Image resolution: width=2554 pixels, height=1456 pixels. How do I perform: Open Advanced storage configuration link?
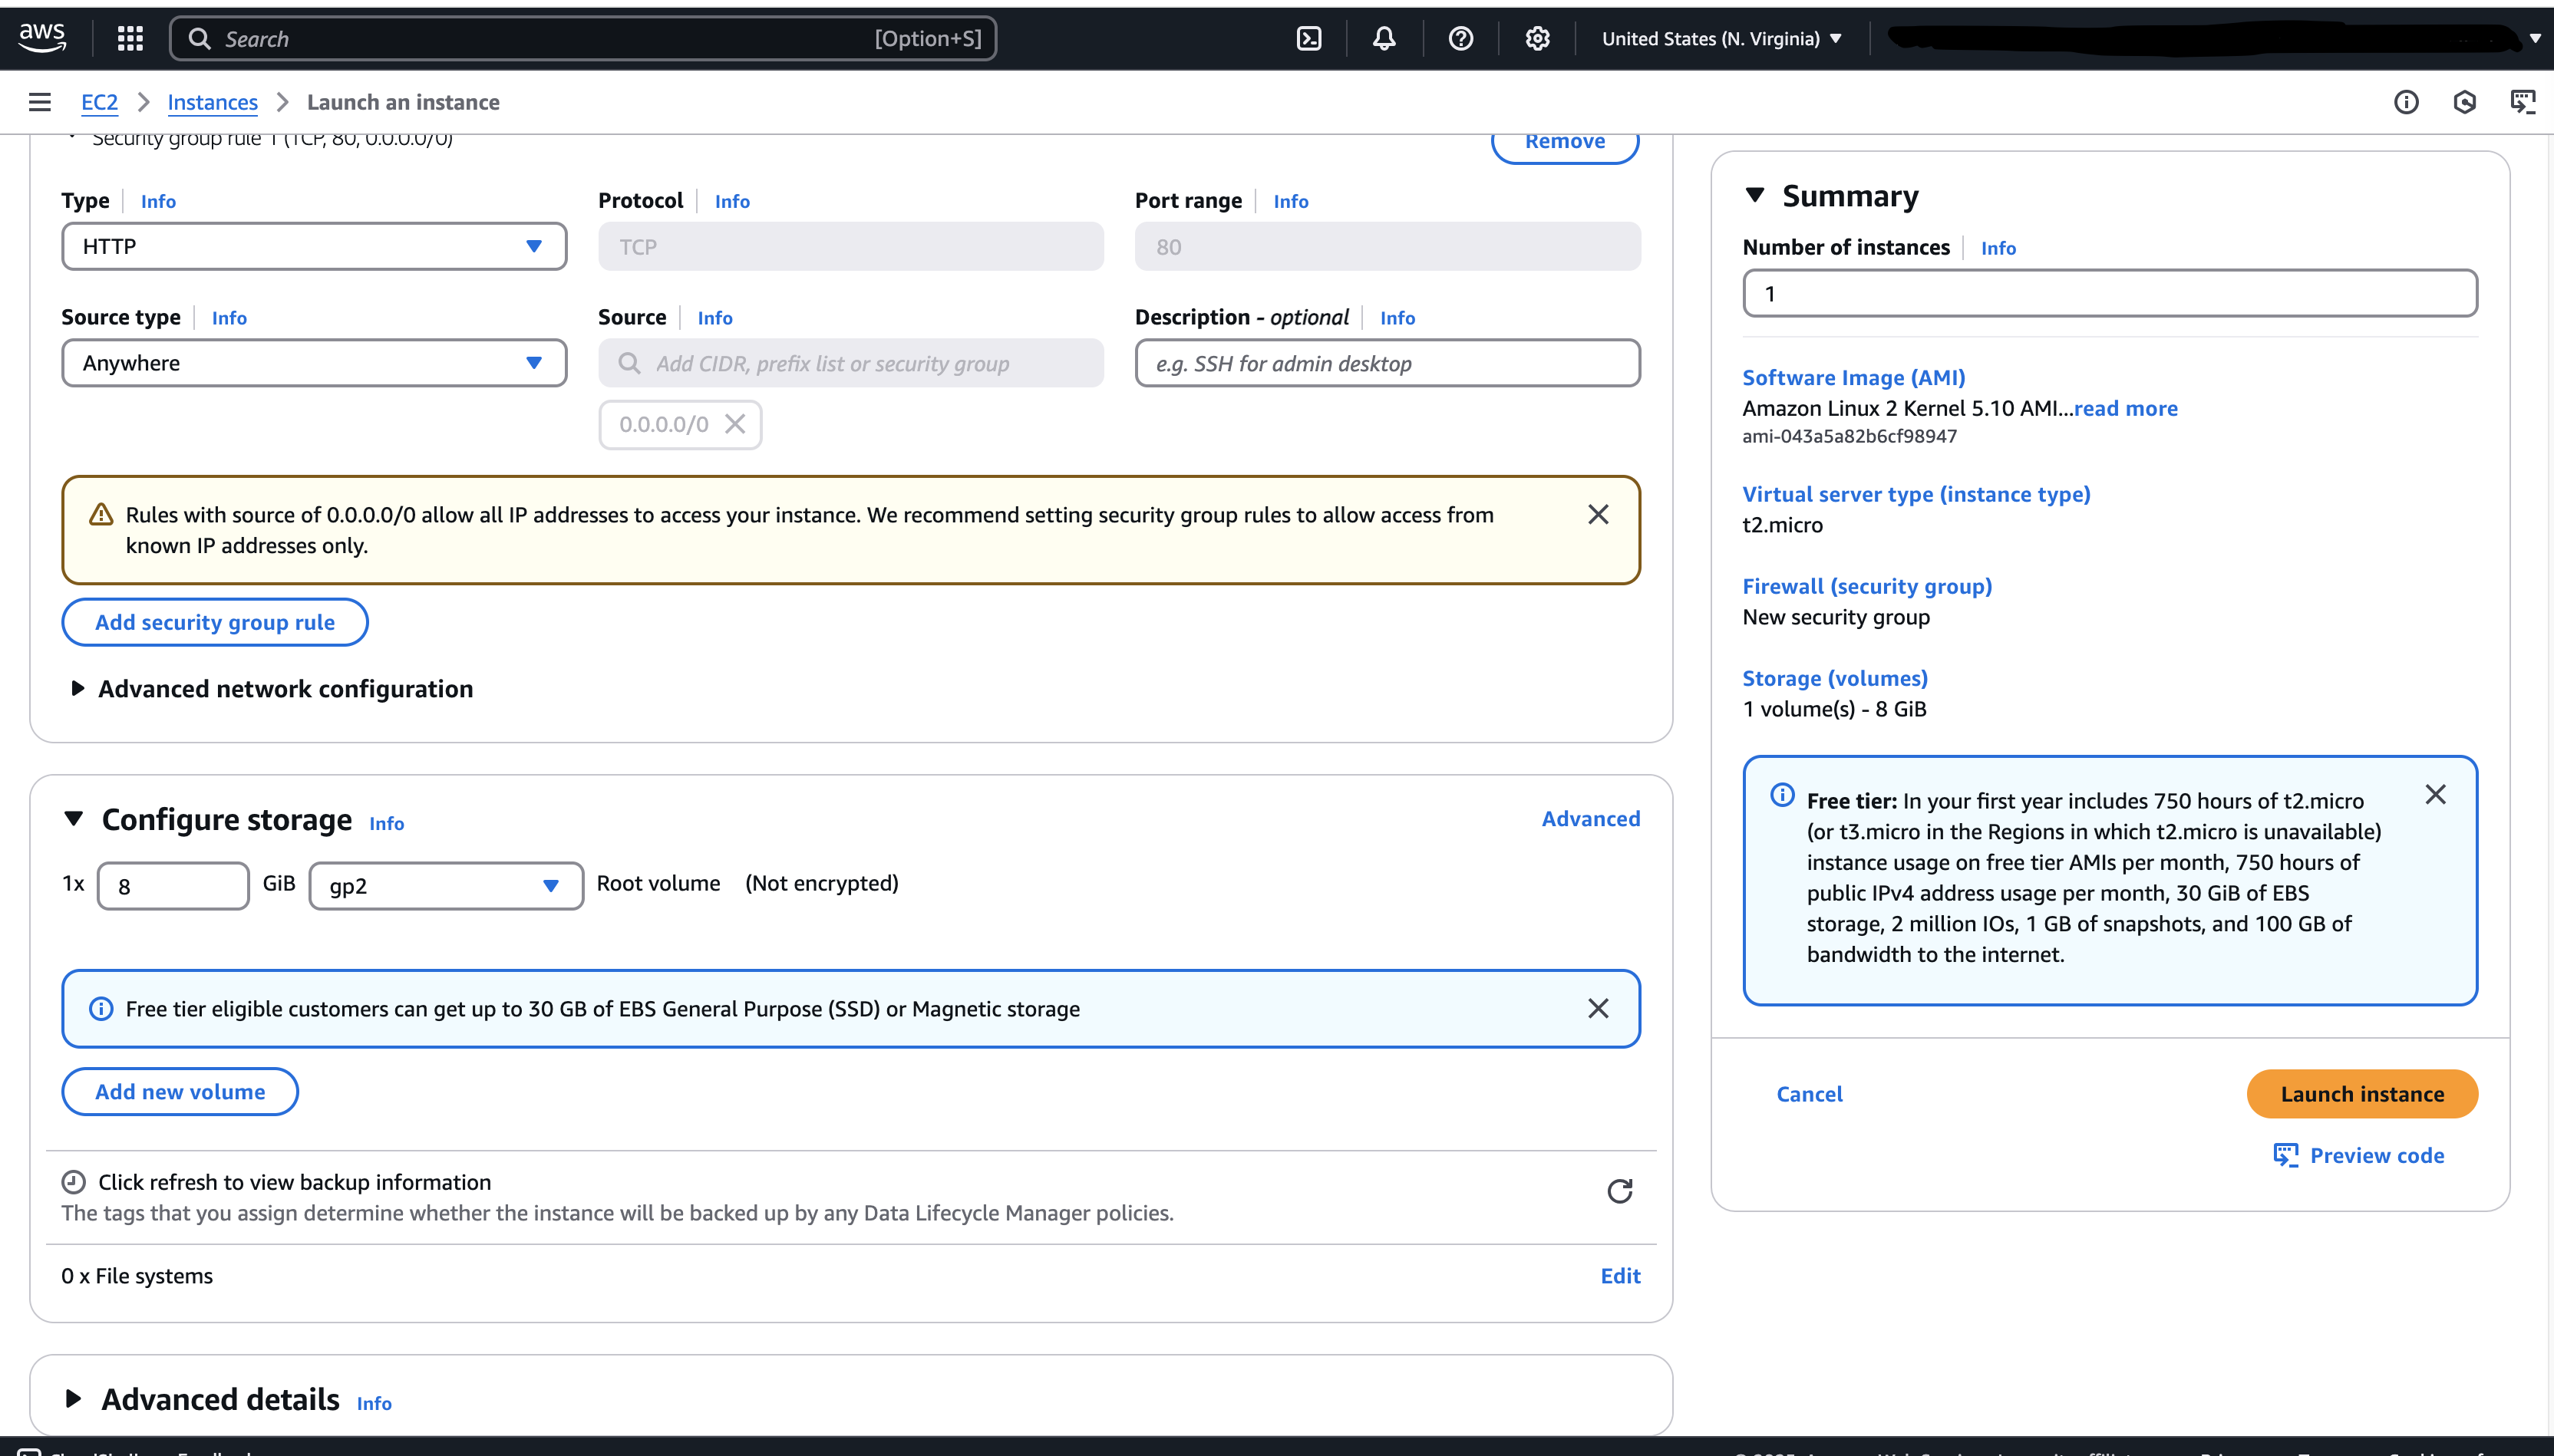click(1591, 818)
